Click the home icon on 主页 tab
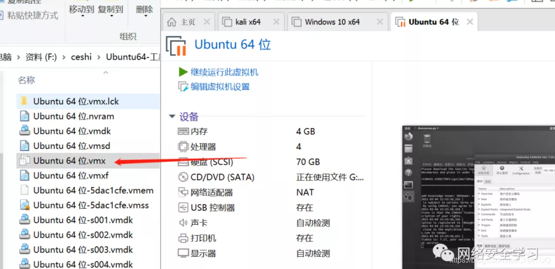This screenshot has height=269, width=555. click(171, 22)
